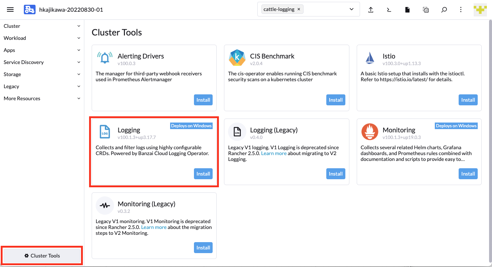Expand the More Resources section

point(42,98)
